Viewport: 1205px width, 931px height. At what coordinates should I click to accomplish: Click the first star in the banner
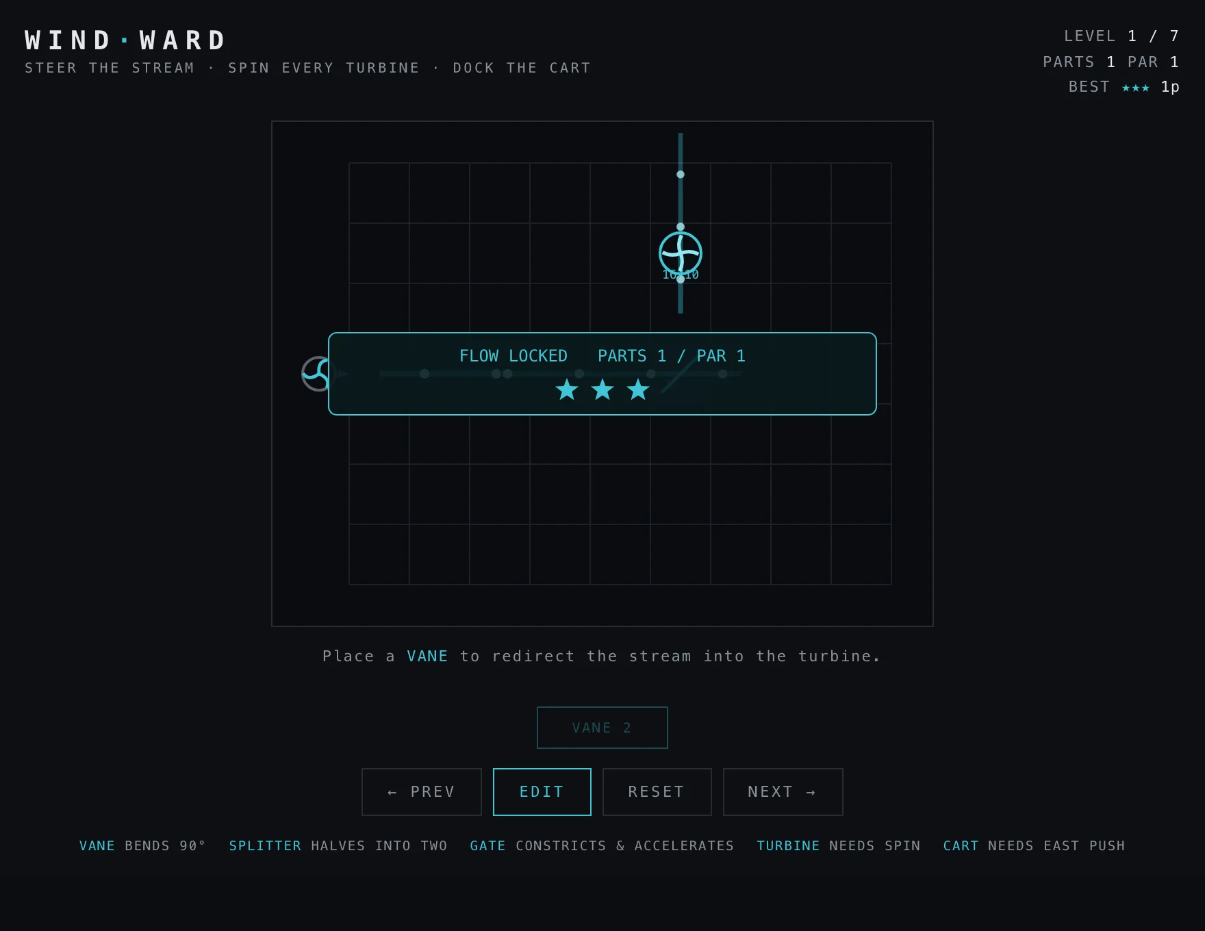[567, 390]
